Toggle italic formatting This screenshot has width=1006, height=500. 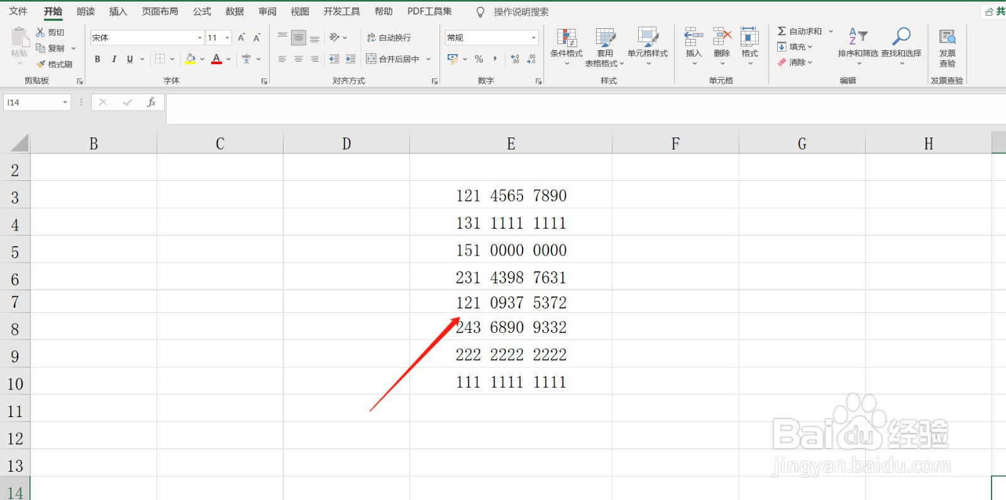[x=114, y=59]
